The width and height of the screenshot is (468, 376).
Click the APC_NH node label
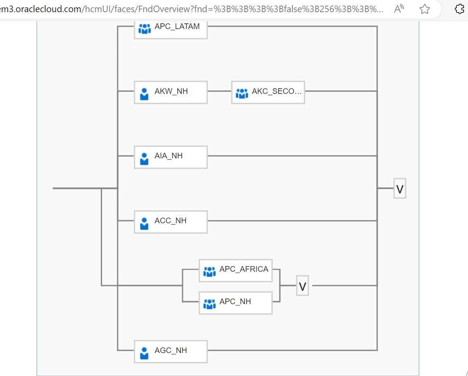click(235, 302)
